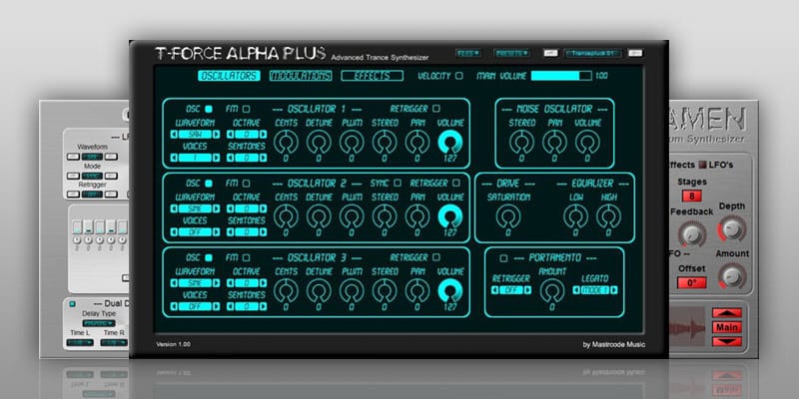The image size is (799, 399).
Task: Click the SINE waveform display of Oscillator 2
Action: (195, 208)
